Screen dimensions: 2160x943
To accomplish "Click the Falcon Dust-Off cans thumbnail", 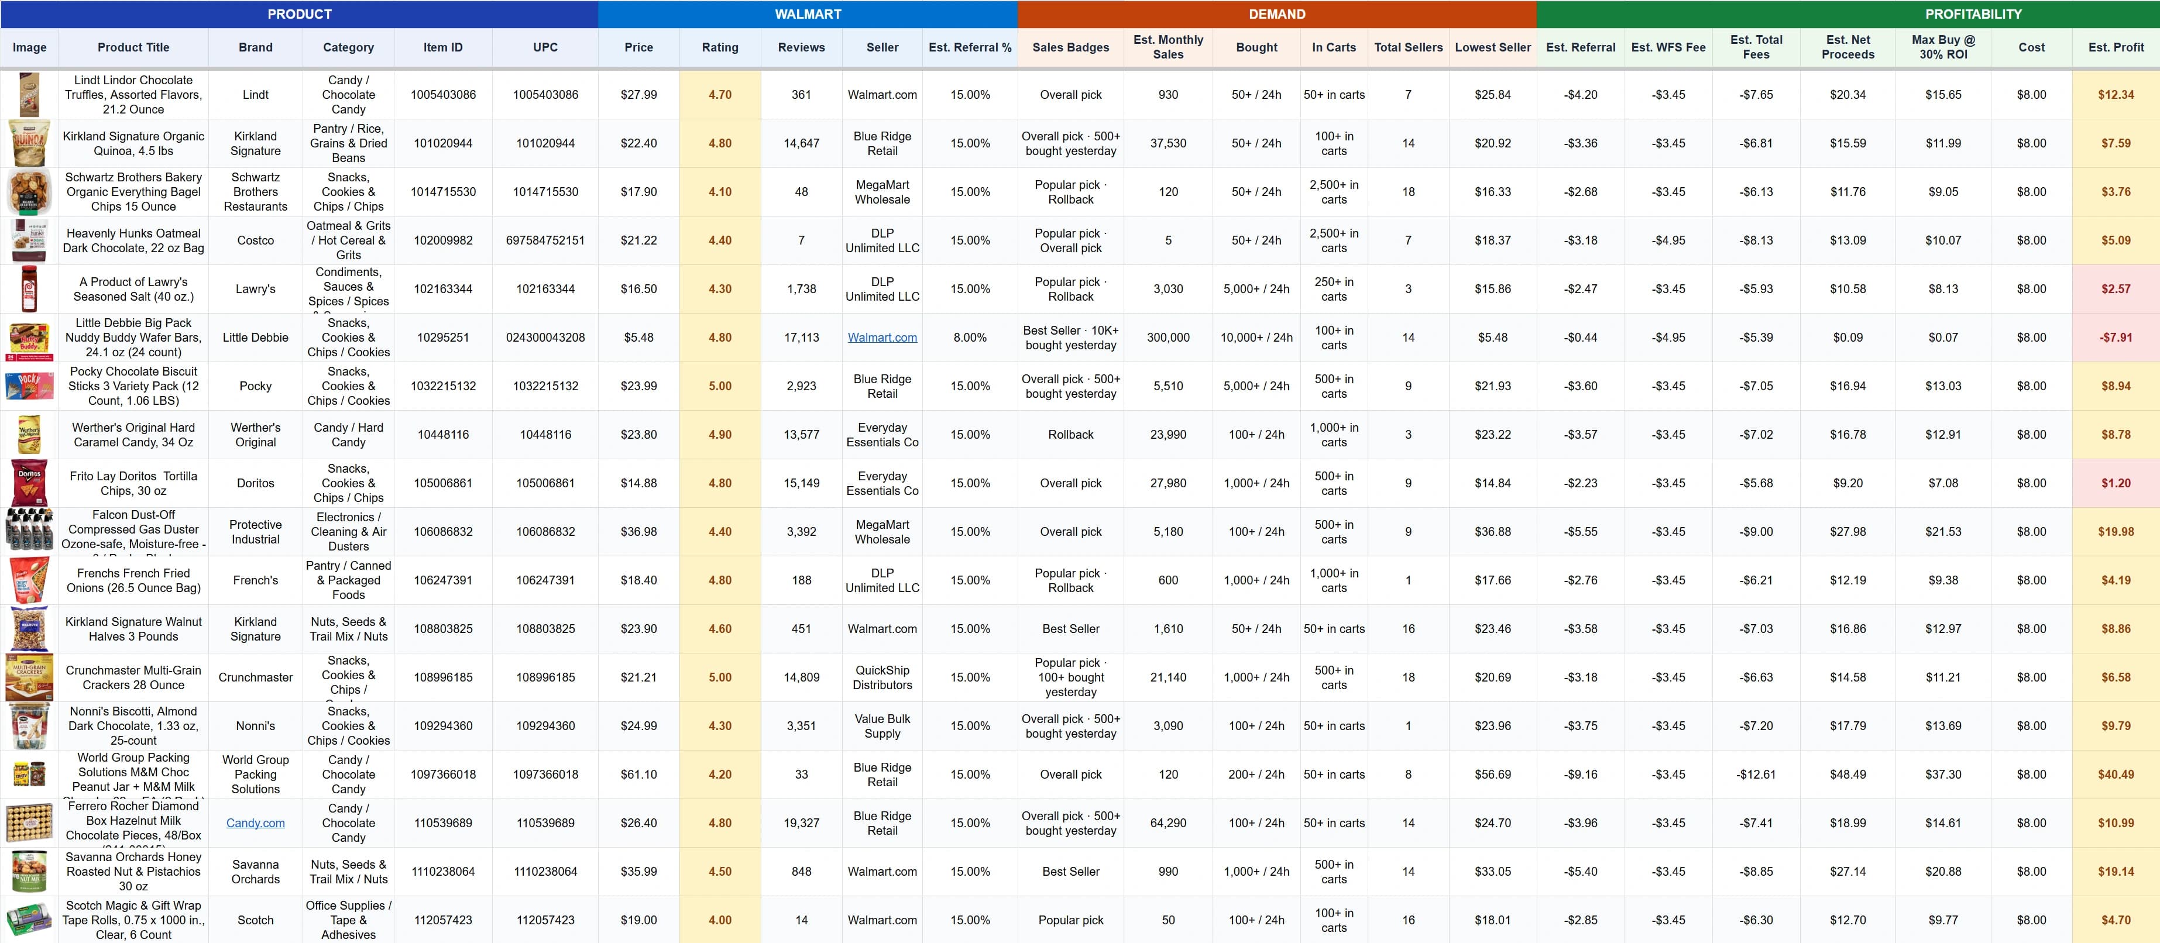I will 29,531.
